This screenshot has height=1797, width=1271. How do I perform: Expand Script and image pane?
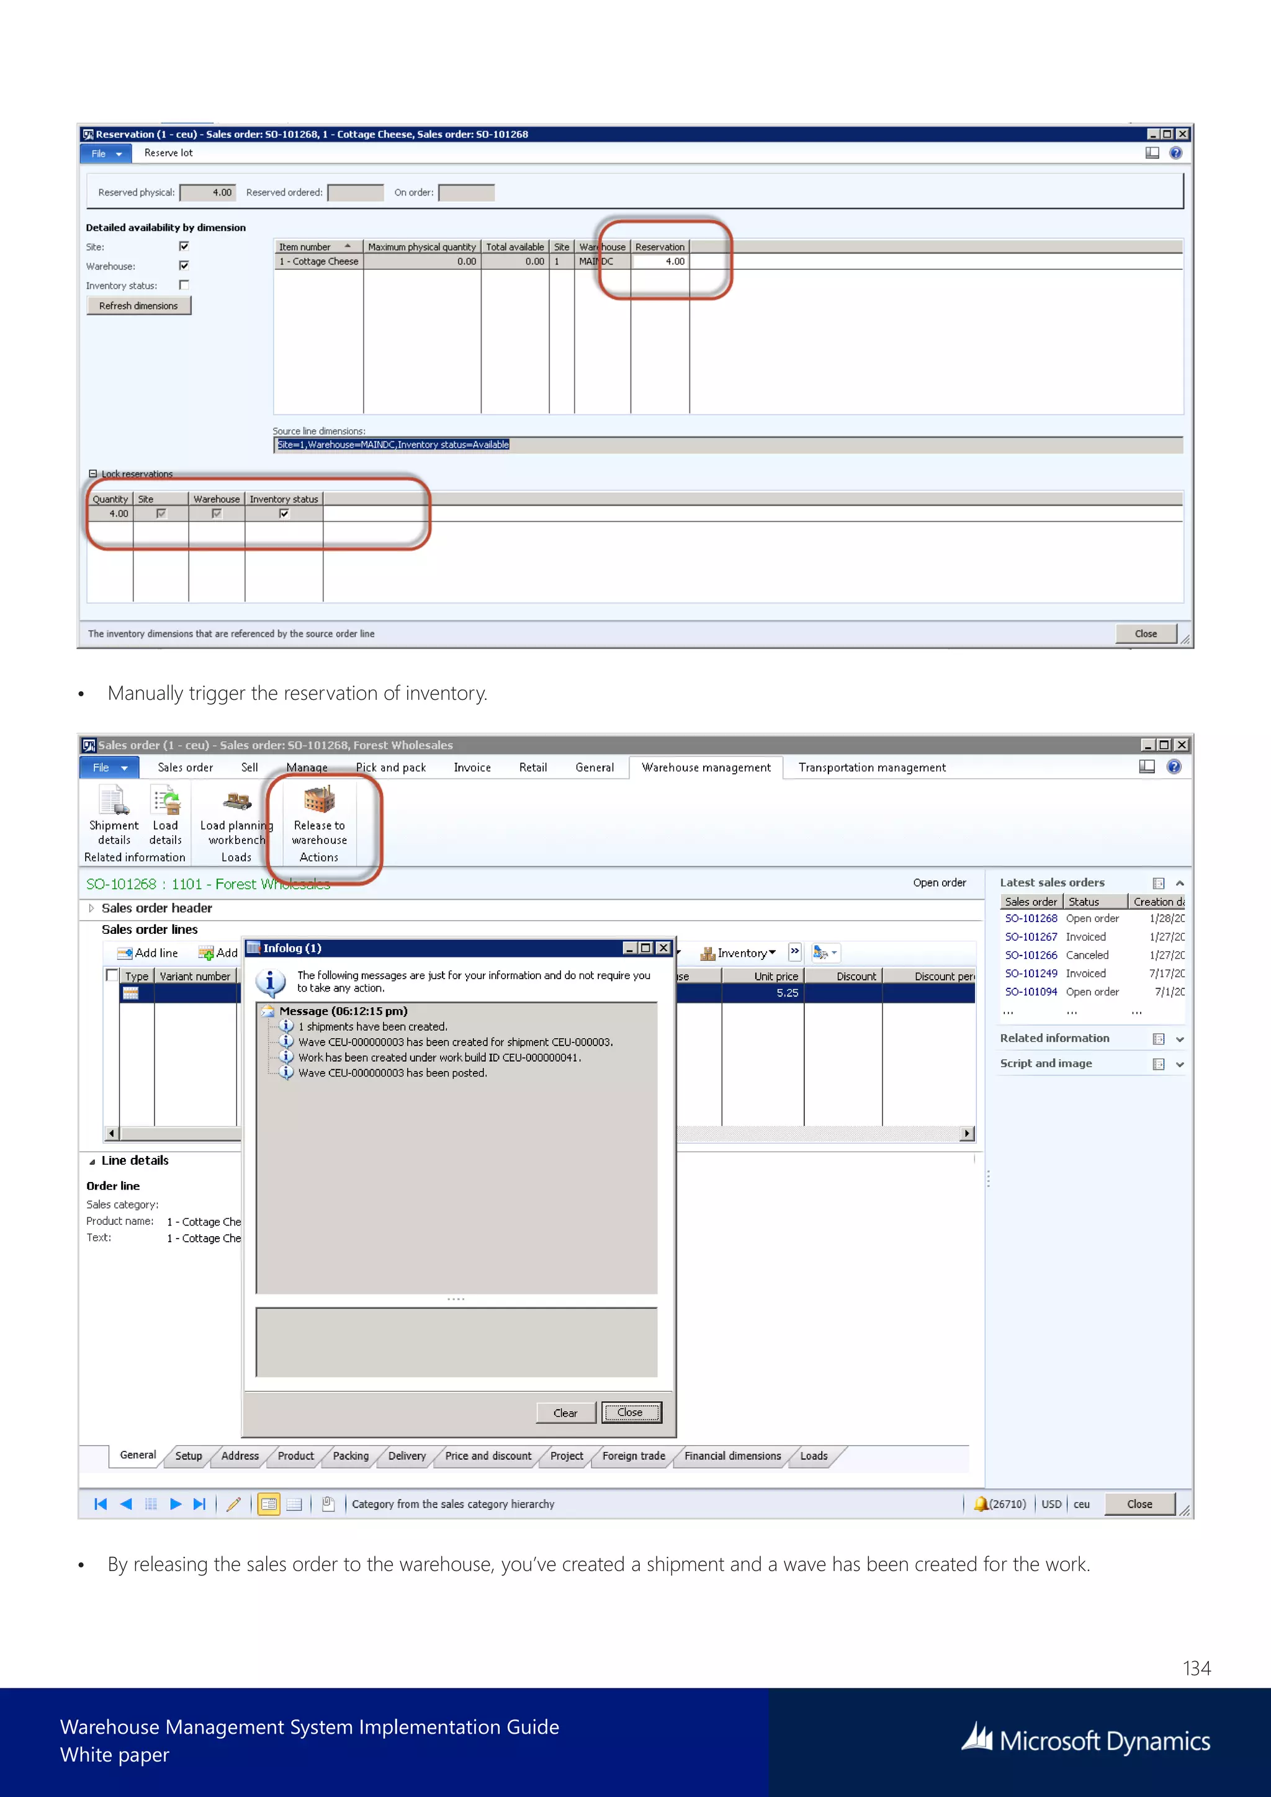coord(1179,1064)
